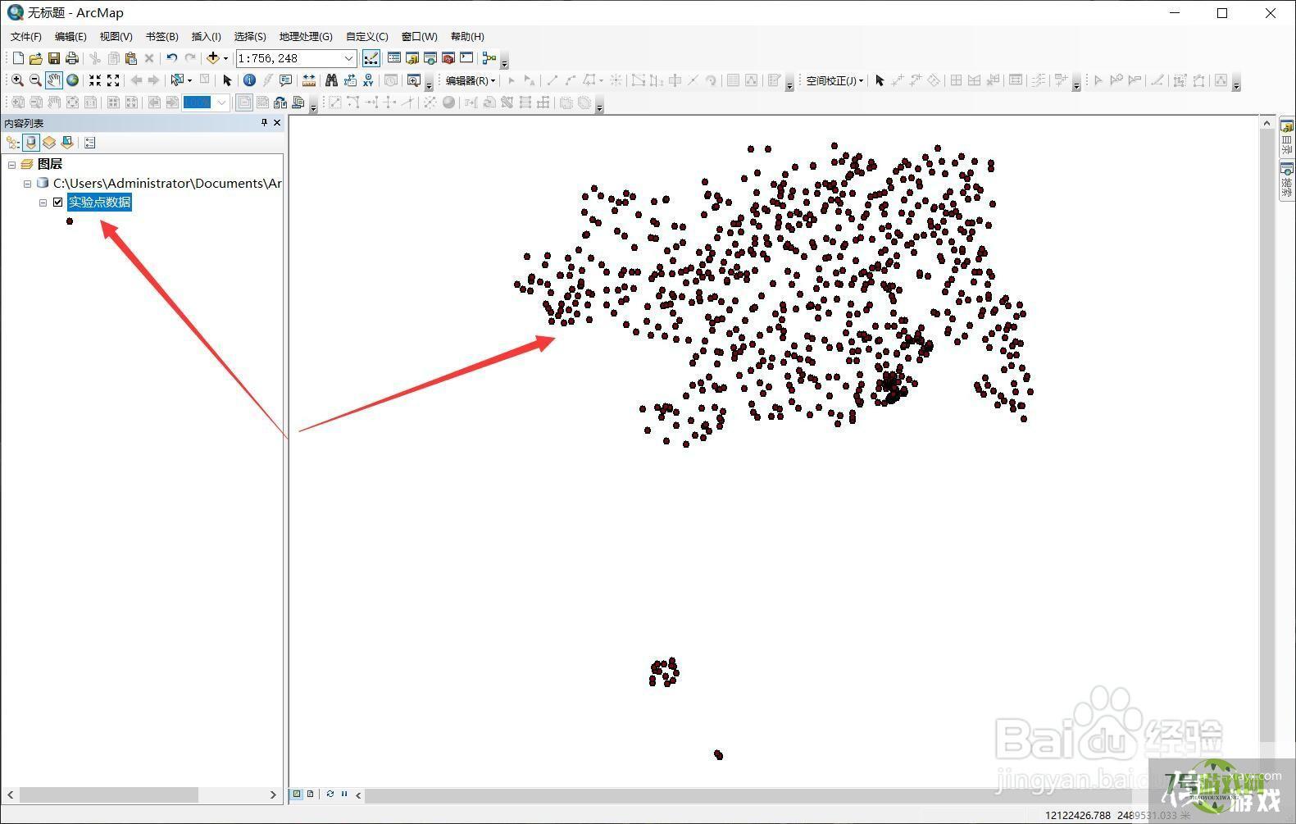Open the Catalog window from toolbar
Image resolution: width=1296 pixels, height=824 pixels.
point(412,58)
